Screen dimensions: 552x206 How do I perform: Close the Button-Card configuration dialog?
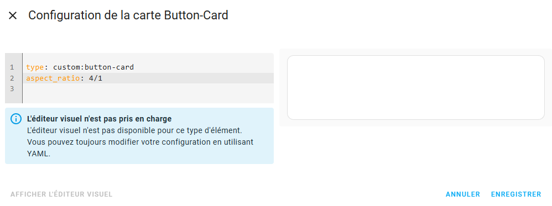coord(13,15)
